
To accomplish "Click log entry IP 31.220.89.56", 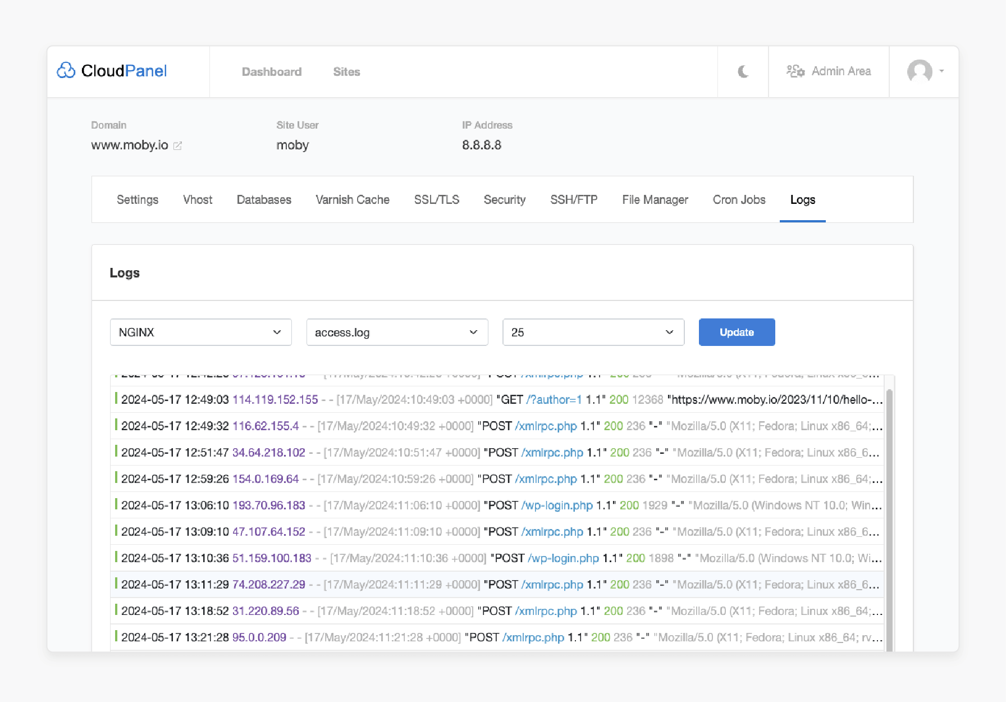I will click(x=266, y=611).
